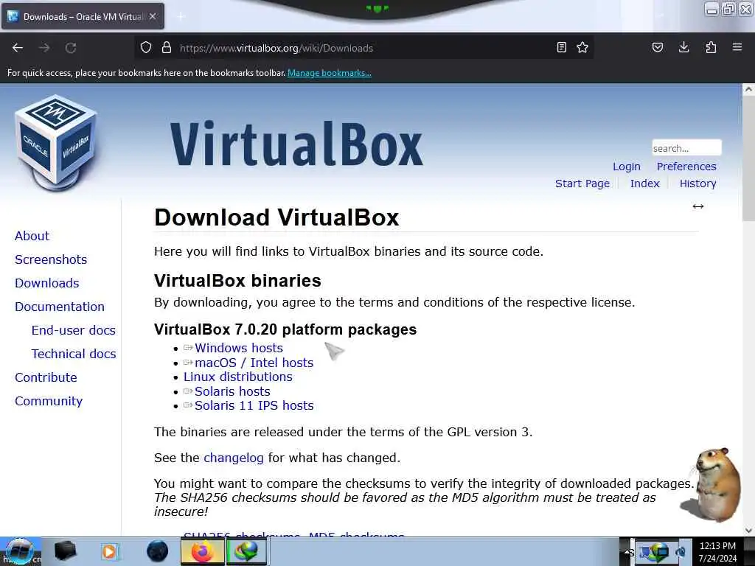
Task: Click the Manage bookmarks link
Action: (x=330, y=73)
